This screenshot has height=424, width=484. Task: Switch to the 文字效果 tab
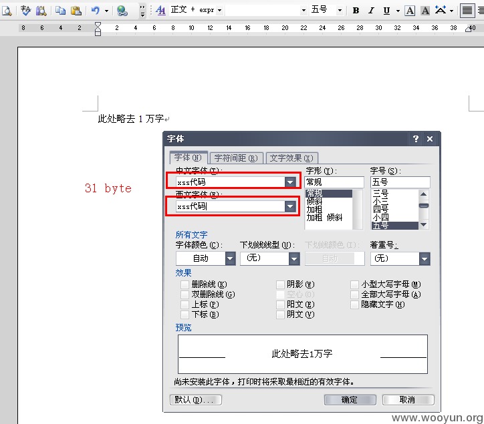pyautogui.click(x=291, y=158)
